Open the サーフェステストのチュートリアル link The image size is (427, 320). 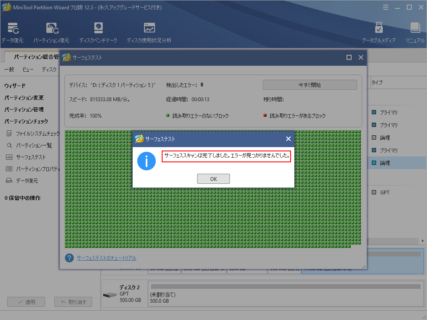pos(107,258)
